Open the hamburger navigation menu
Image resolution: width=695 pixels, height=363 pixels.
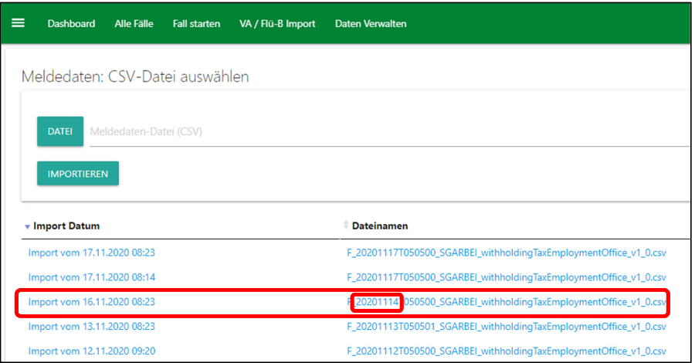click(x=18, y=23)
